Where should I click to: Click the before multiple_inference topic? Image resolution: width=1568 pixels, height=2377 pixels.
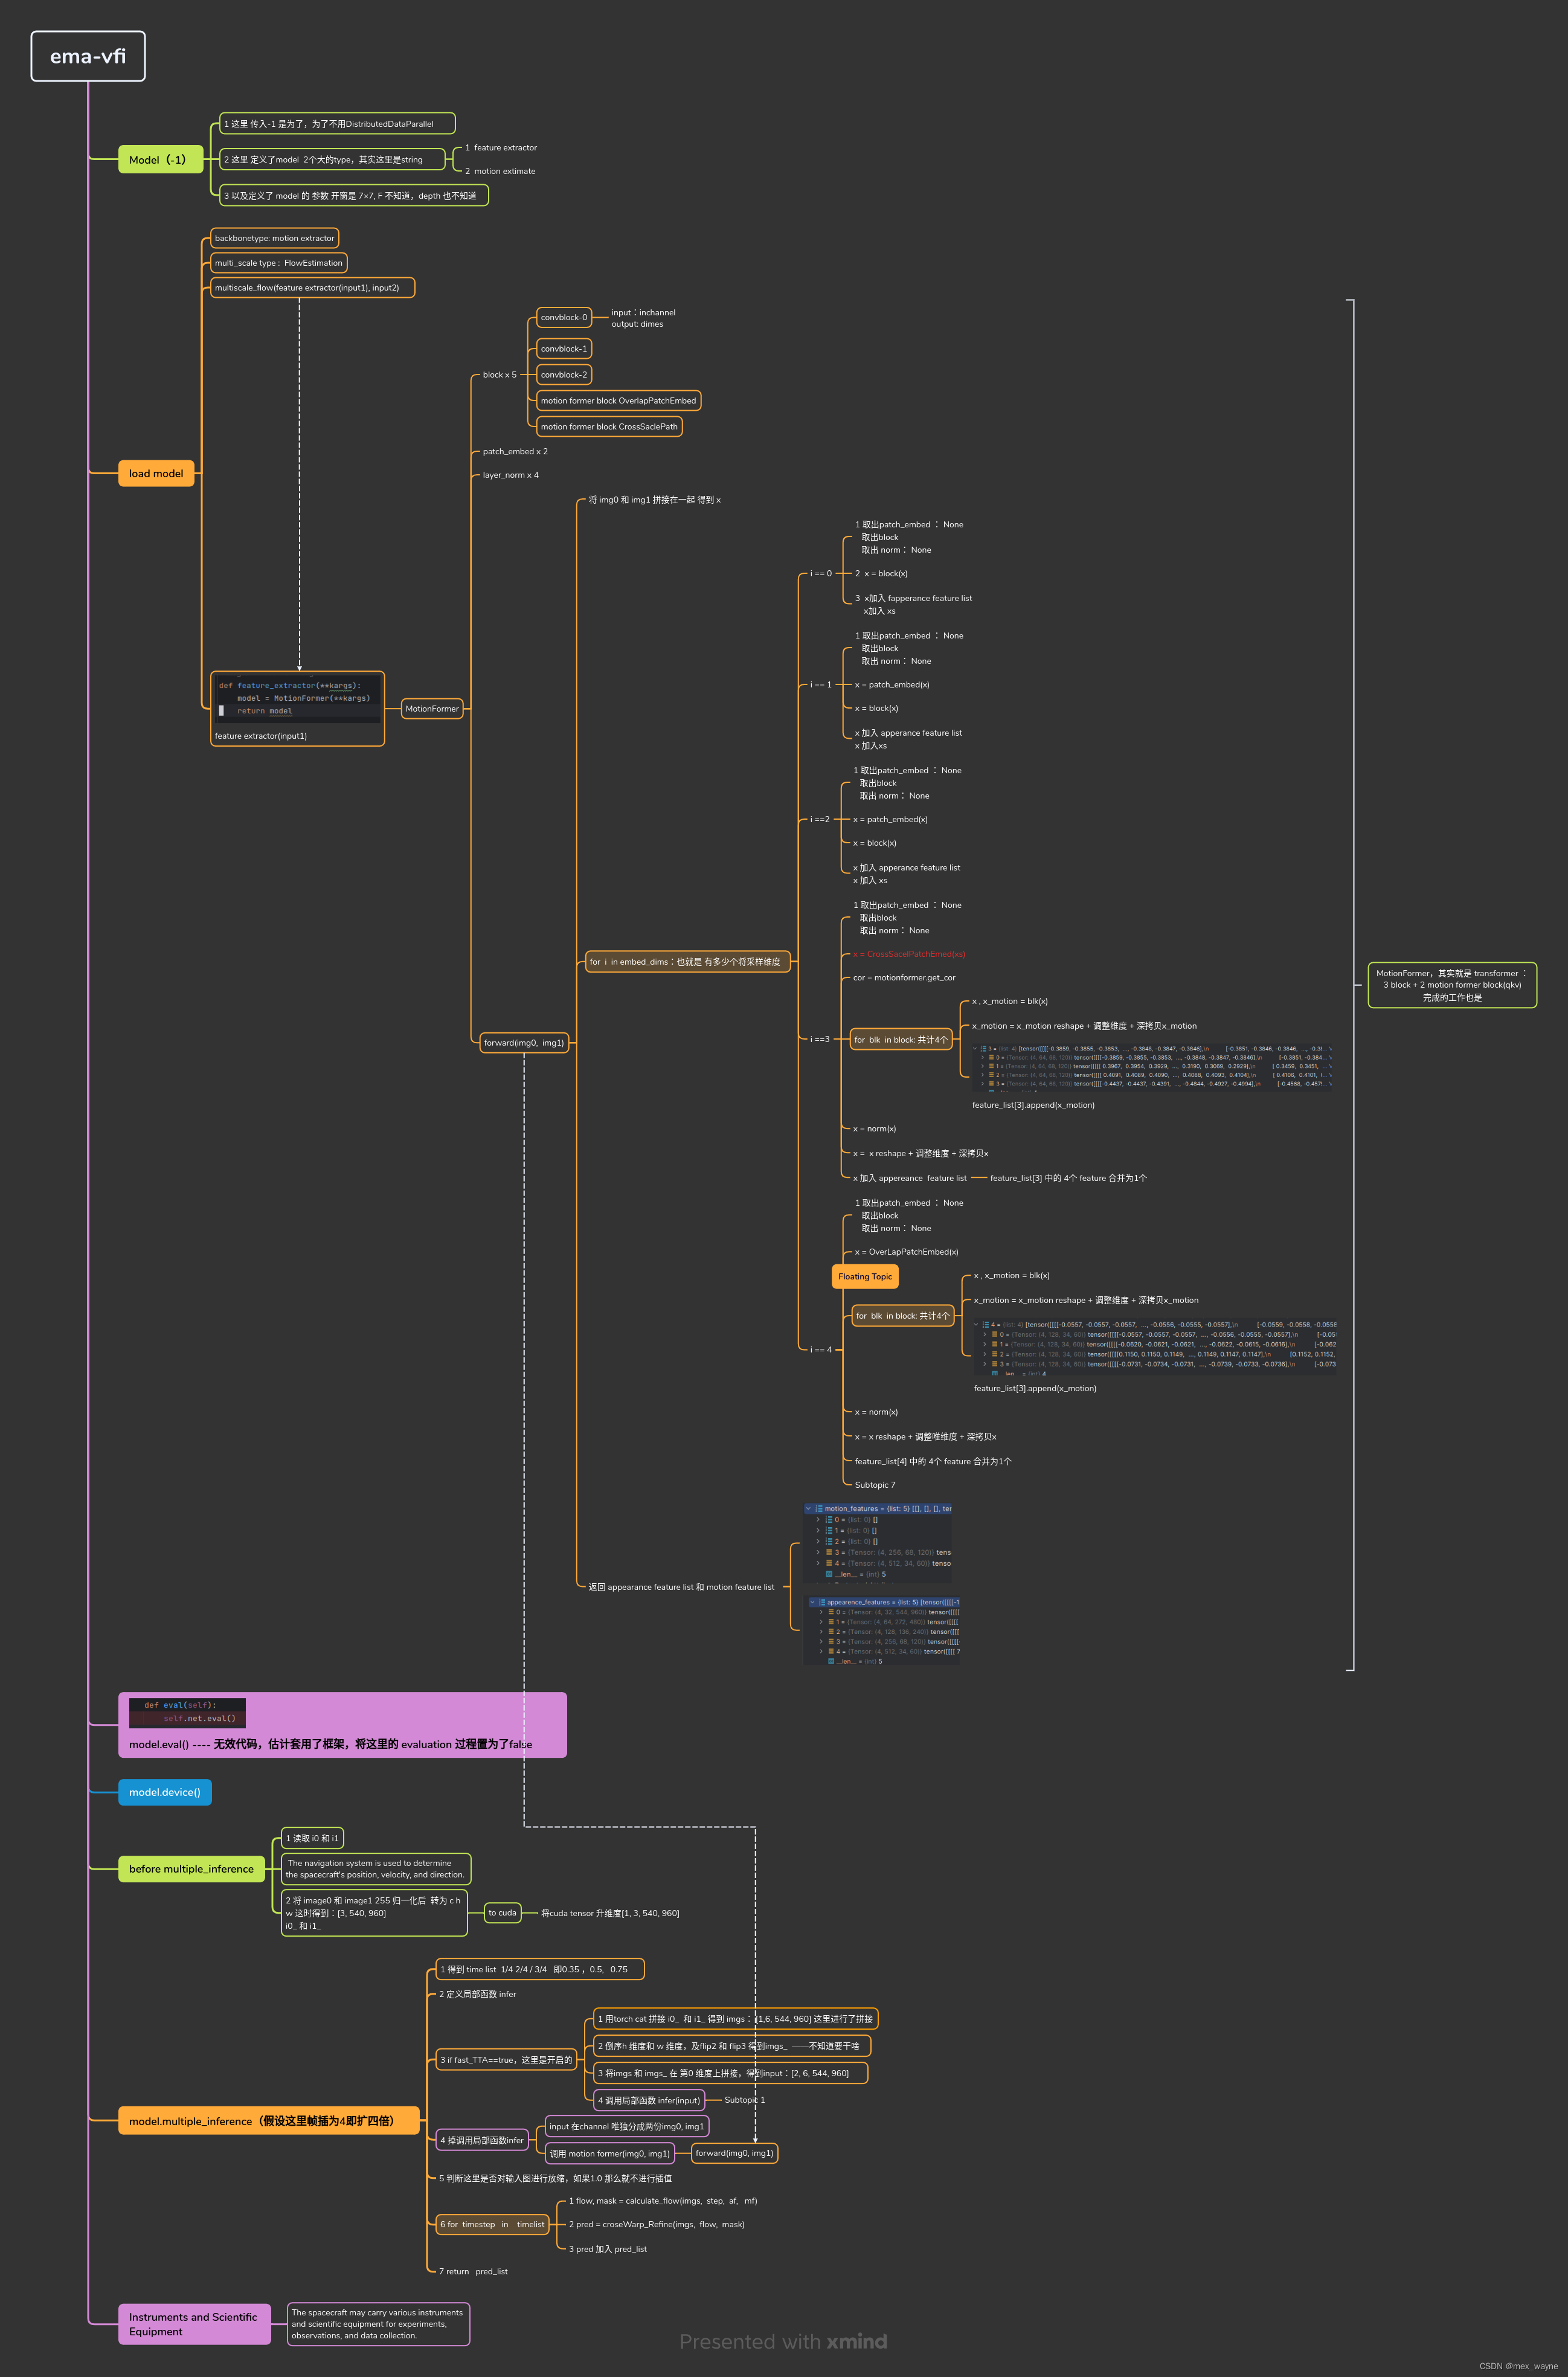(x=191, y=1869)
